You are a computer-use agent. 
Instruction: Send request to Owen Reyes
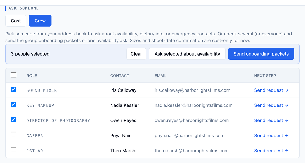tap(271, 120)
